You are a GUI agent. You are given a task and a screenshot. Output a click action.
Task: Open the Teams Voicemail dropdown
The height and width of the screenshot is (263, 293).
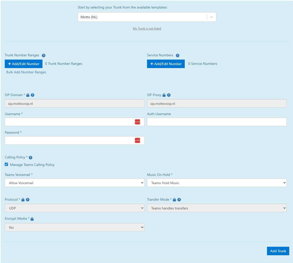(74, 183)
